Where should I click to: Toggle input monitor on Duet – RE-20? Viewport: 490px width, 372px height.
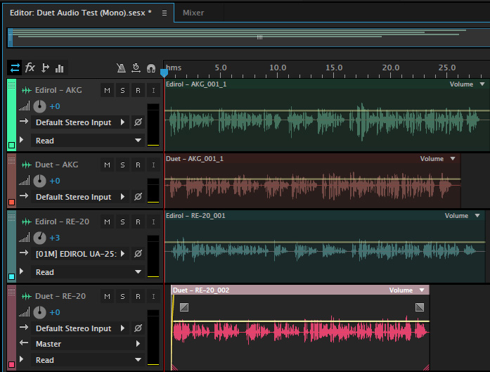153,296
